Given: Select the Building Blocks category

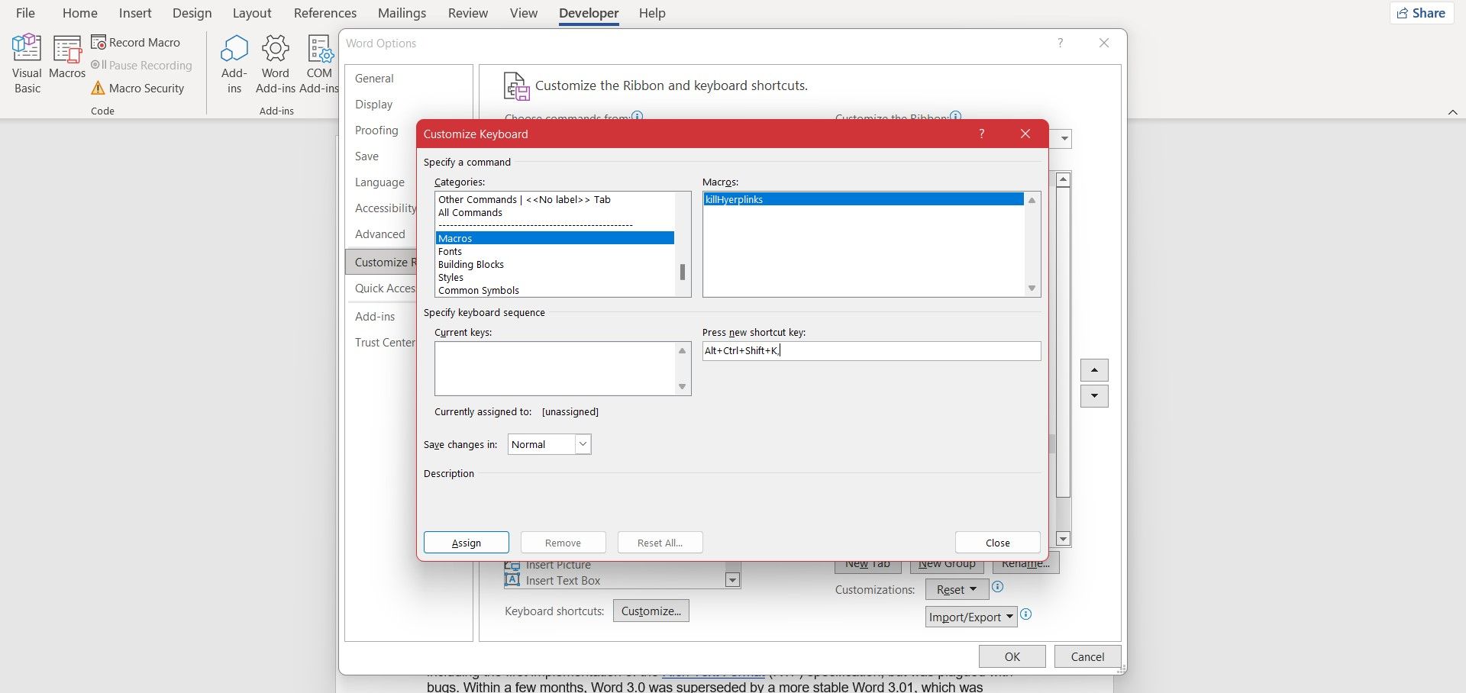Looking at the screenshot, I should pyautogui.click(x=555, y=264).
